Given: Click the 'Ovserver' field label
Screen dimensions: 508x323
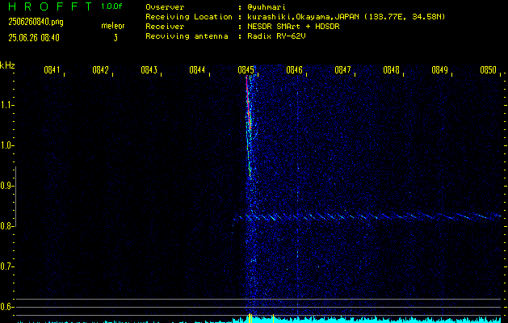Looking at the screenshot, I should pos(165,7).
